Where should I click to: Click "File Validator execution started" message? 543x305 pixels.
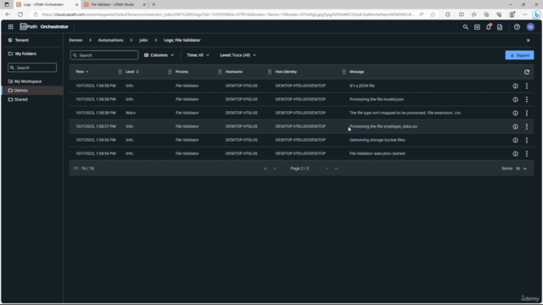click(377, 153)
